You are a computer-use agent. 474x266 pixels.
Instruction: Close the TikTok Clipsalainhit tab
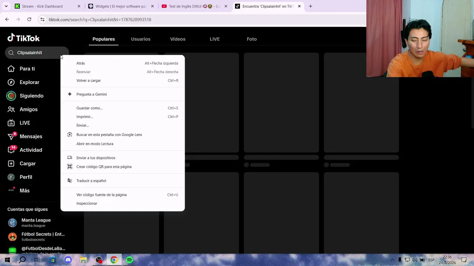(299, 6)
